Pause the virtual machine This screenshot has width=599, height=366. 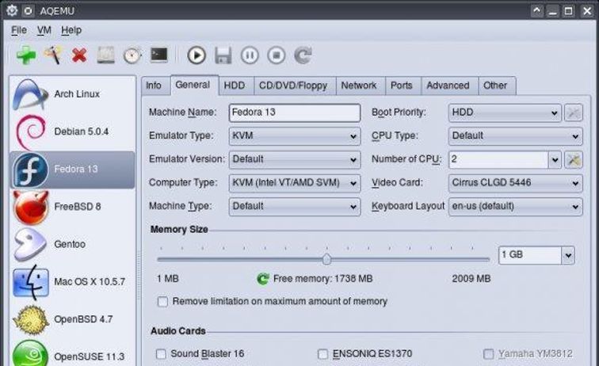tap(250, 55)
